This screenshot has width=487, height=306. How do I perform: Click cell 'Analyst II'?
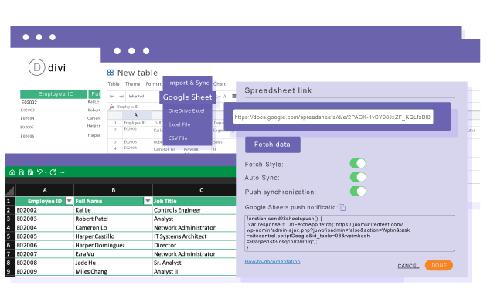point(195,271)
